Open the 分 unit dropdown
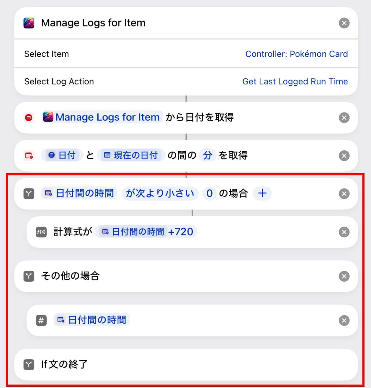This screenshot has height=388, width=371. (208, 155)
